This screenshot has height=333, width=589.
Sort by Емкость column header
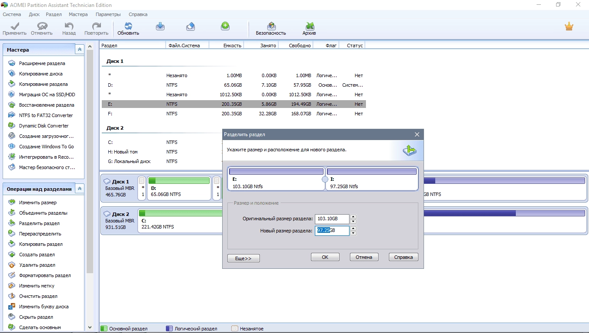click(226, 45)
